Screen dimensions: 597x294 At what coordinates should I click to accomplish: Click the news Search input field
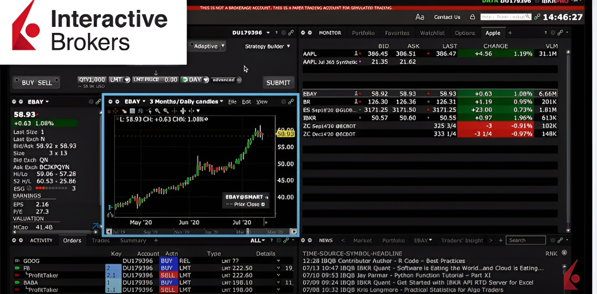526,240
